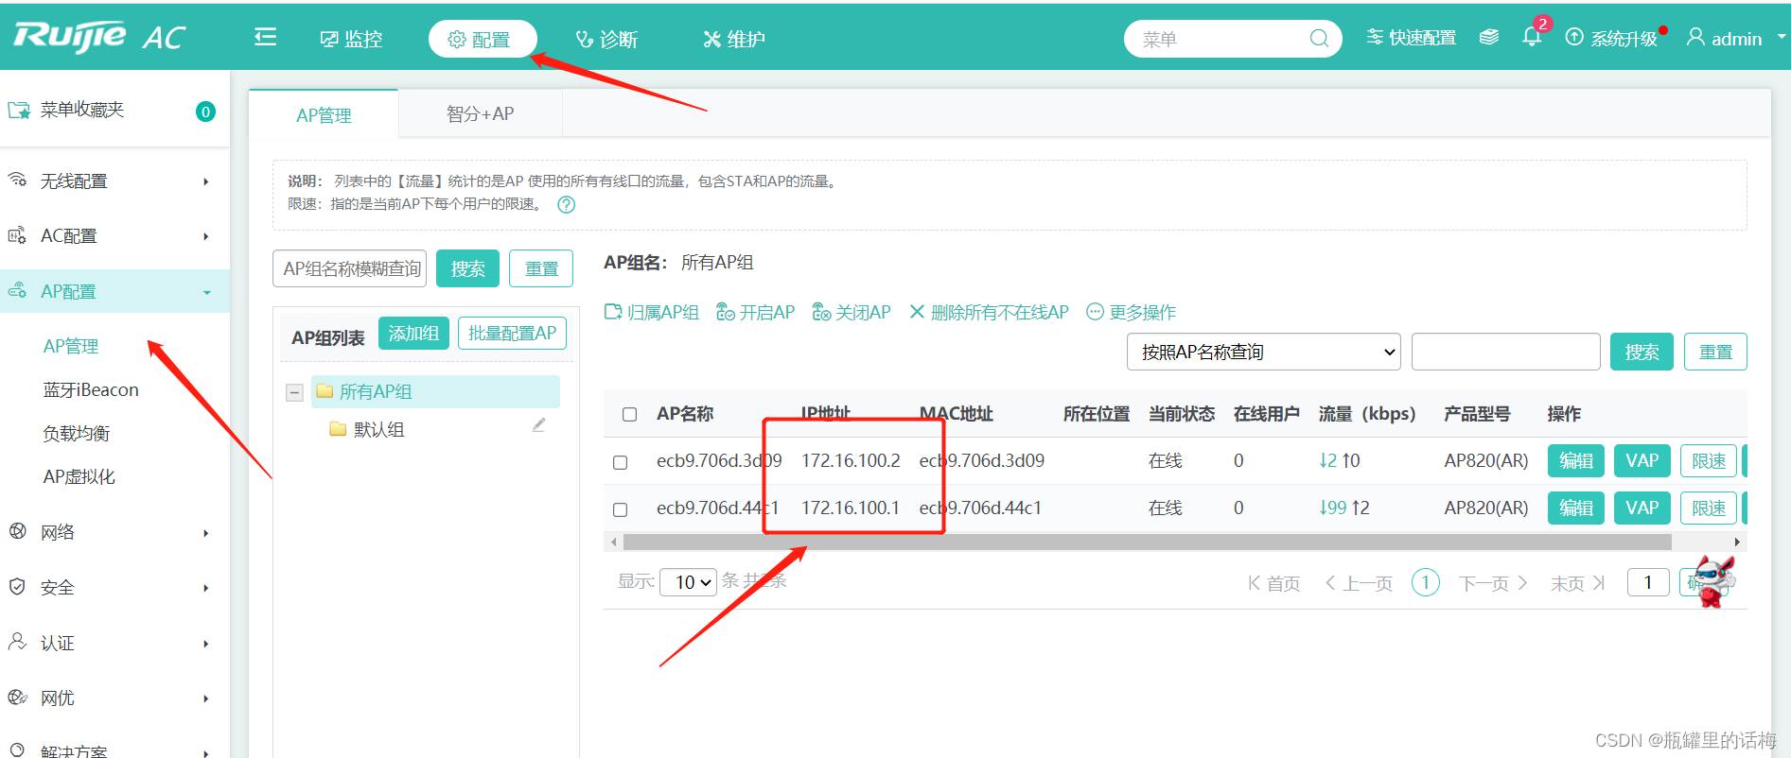Click 归属AP组 action
This screenshot has height=758, width=1791.
coord(652,312)
